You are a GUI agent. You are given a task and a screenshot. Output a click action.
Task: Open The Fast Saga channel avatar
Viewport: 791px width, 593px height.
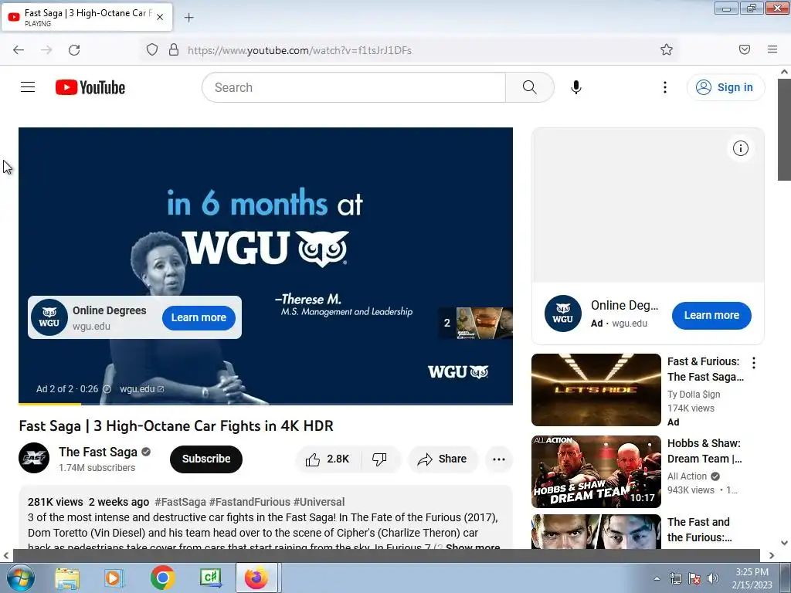pos(34,458)
